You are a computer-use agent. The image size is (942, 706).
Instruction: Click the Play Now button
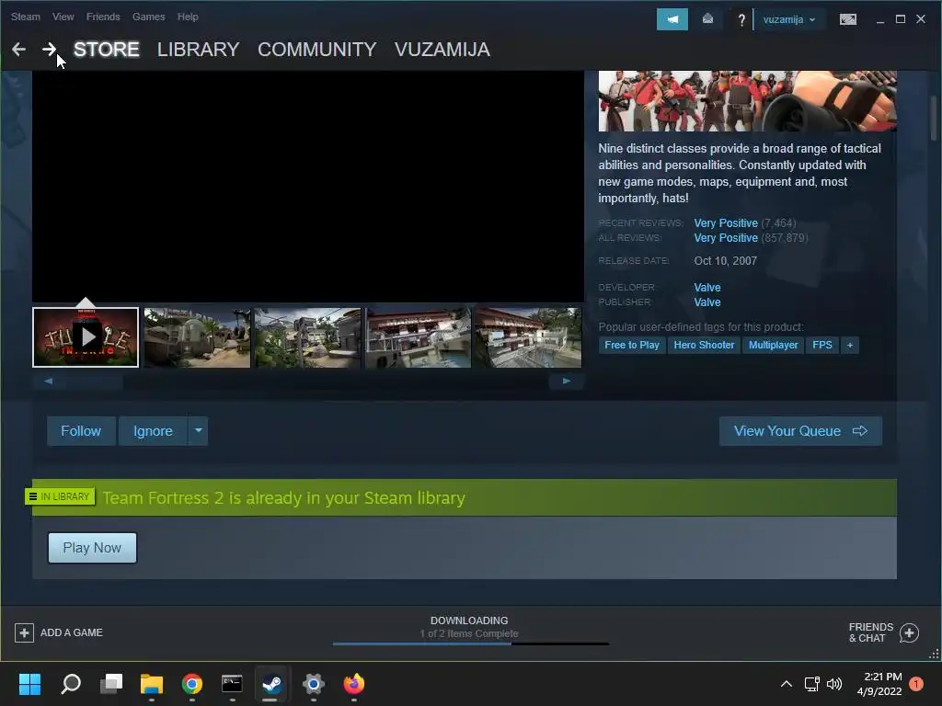click(x=93, y=548)
